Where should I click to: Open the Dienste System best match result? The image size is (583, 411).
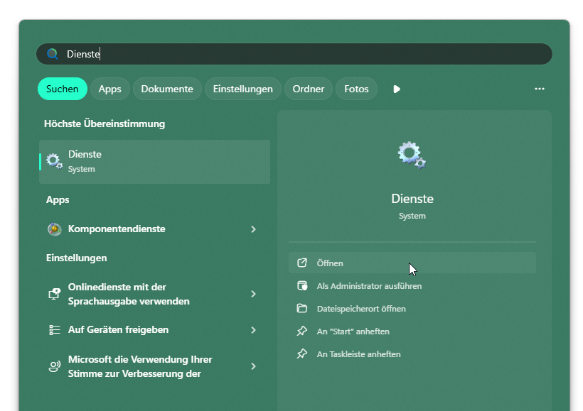(155, 162)
